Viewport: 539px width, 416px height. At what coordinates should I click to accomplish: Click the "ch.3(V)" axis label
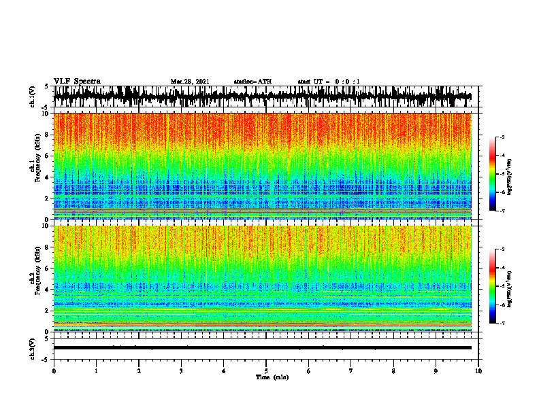click(x=32, y=349)
